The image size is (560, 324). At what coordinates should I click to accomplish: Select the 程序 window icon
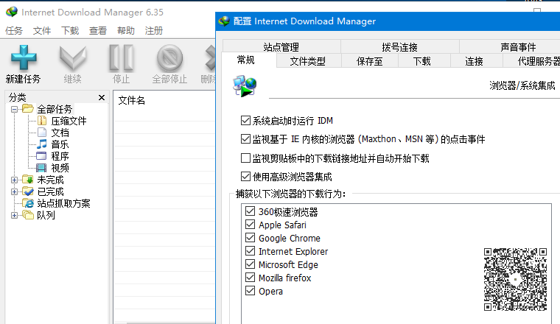pos(41,156)
